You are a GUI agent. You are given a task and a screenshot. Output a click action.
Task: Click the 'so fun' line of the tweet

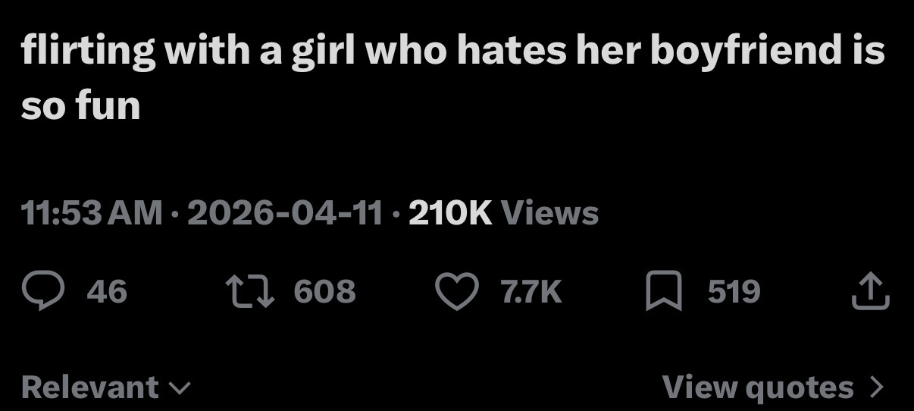point(81,105)
